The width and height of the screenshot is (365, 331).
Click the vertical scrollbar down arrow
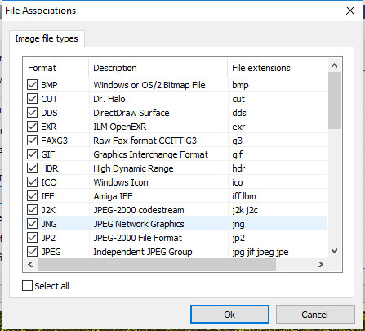[334, 251]
